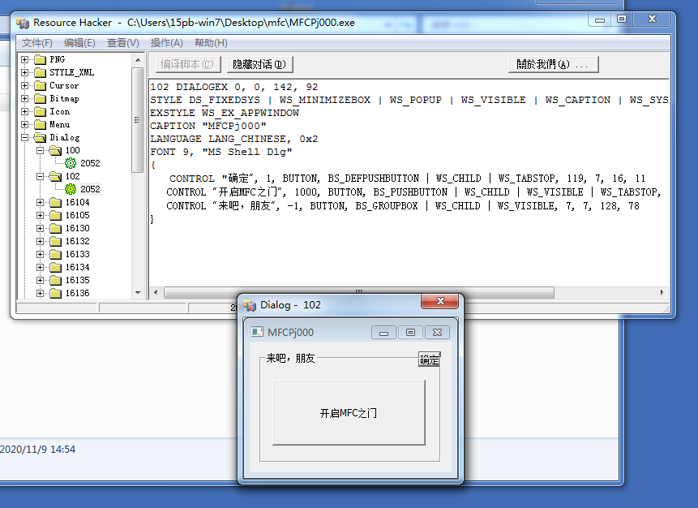The image size is (698, 508).
Task: Maximize the Resource Hacker window
Action: (622, 19)
